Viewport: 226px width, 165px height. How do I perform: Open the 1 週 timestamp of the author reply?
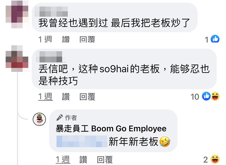[63, 160]
